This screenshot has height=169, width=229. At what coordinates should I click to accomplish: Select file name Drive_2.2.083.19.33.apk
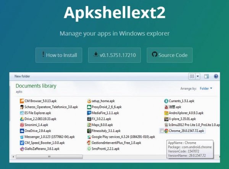coord(40,119)
